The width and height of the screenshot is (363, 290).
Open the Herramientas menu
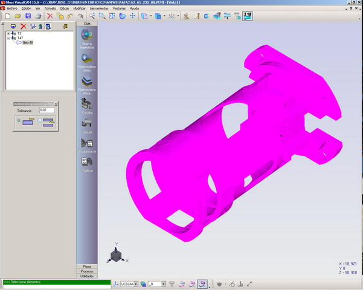98,8
